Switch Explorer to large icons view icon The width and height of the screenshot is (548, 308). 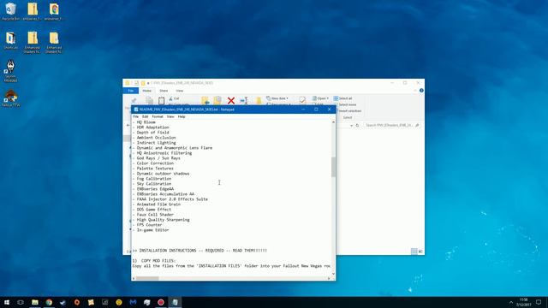pos(420,251)
